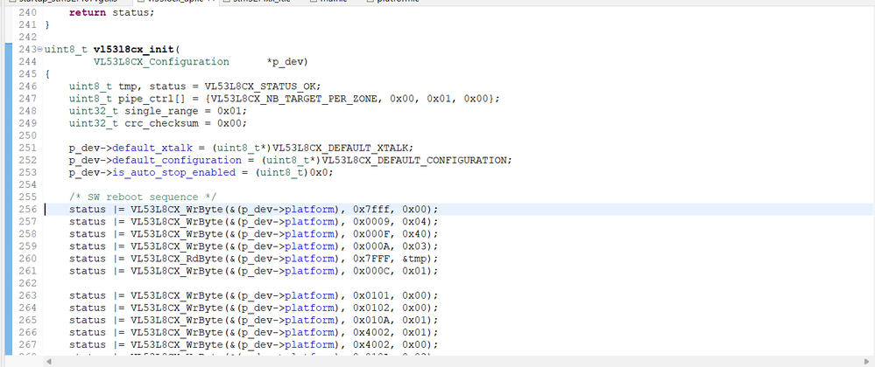The image size is (875, 367).
Task: Click address 0x000F on line 258
Action: click(371, 234)
